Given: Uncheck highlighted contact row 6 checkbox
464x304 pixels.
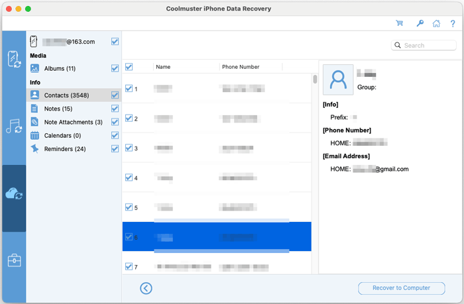Looking at the screenshot, I should [x=129, y=237].
